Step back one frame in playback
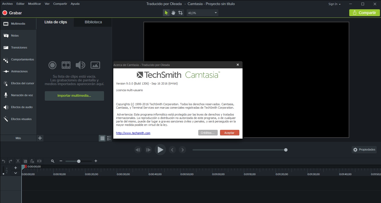Image resolution: width=381 pixels, height=203 pixels. click(138, 150)
